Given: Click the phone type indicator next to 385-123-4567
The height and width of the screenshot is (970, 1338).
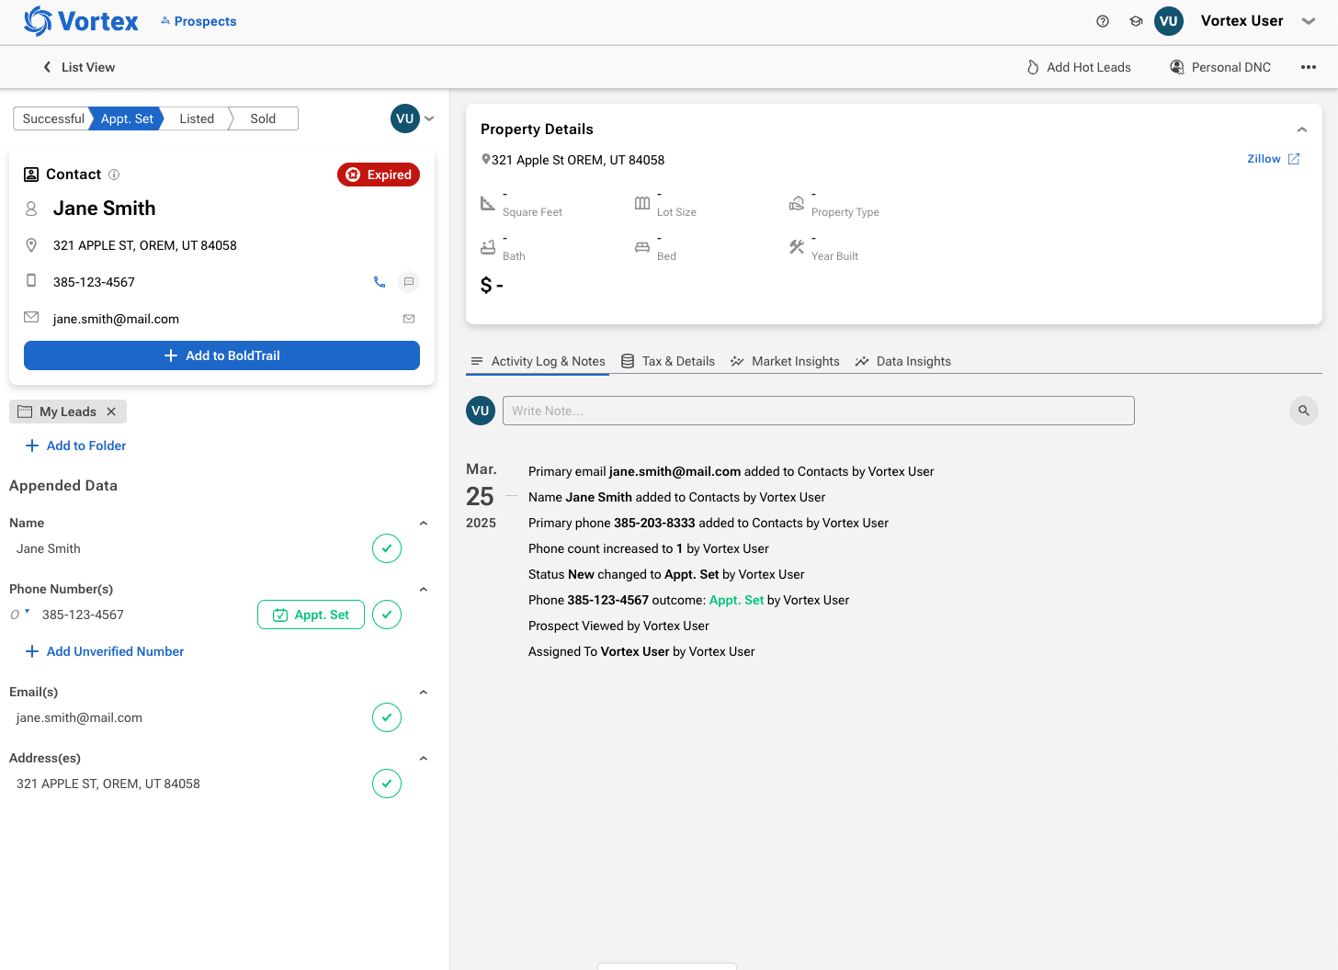Looking at the screenshot, I should pos(19,614).
